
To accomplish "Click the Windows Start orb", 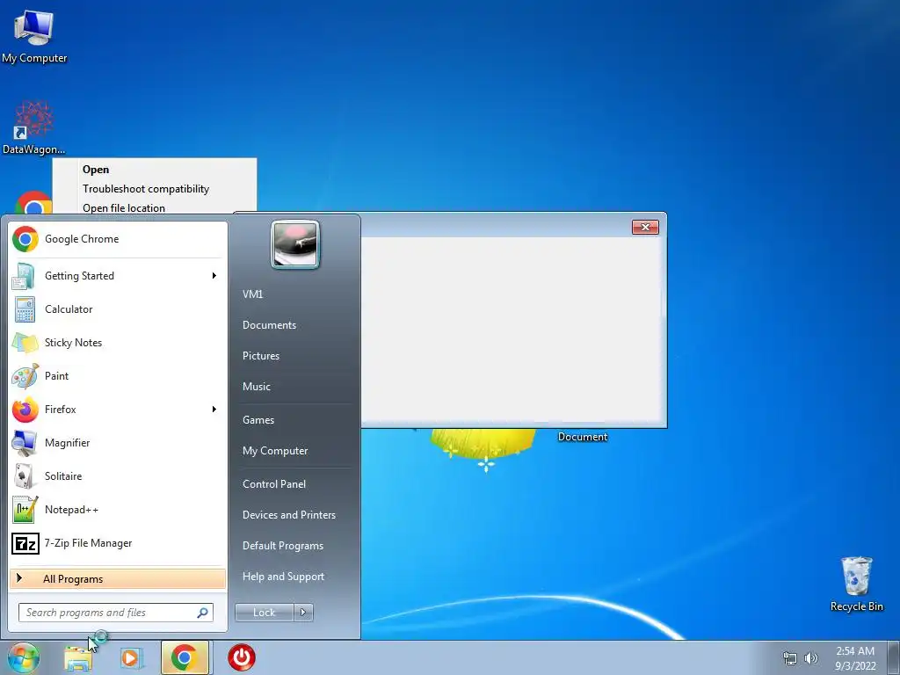I will pyautogui.click(x=24, y=657).
